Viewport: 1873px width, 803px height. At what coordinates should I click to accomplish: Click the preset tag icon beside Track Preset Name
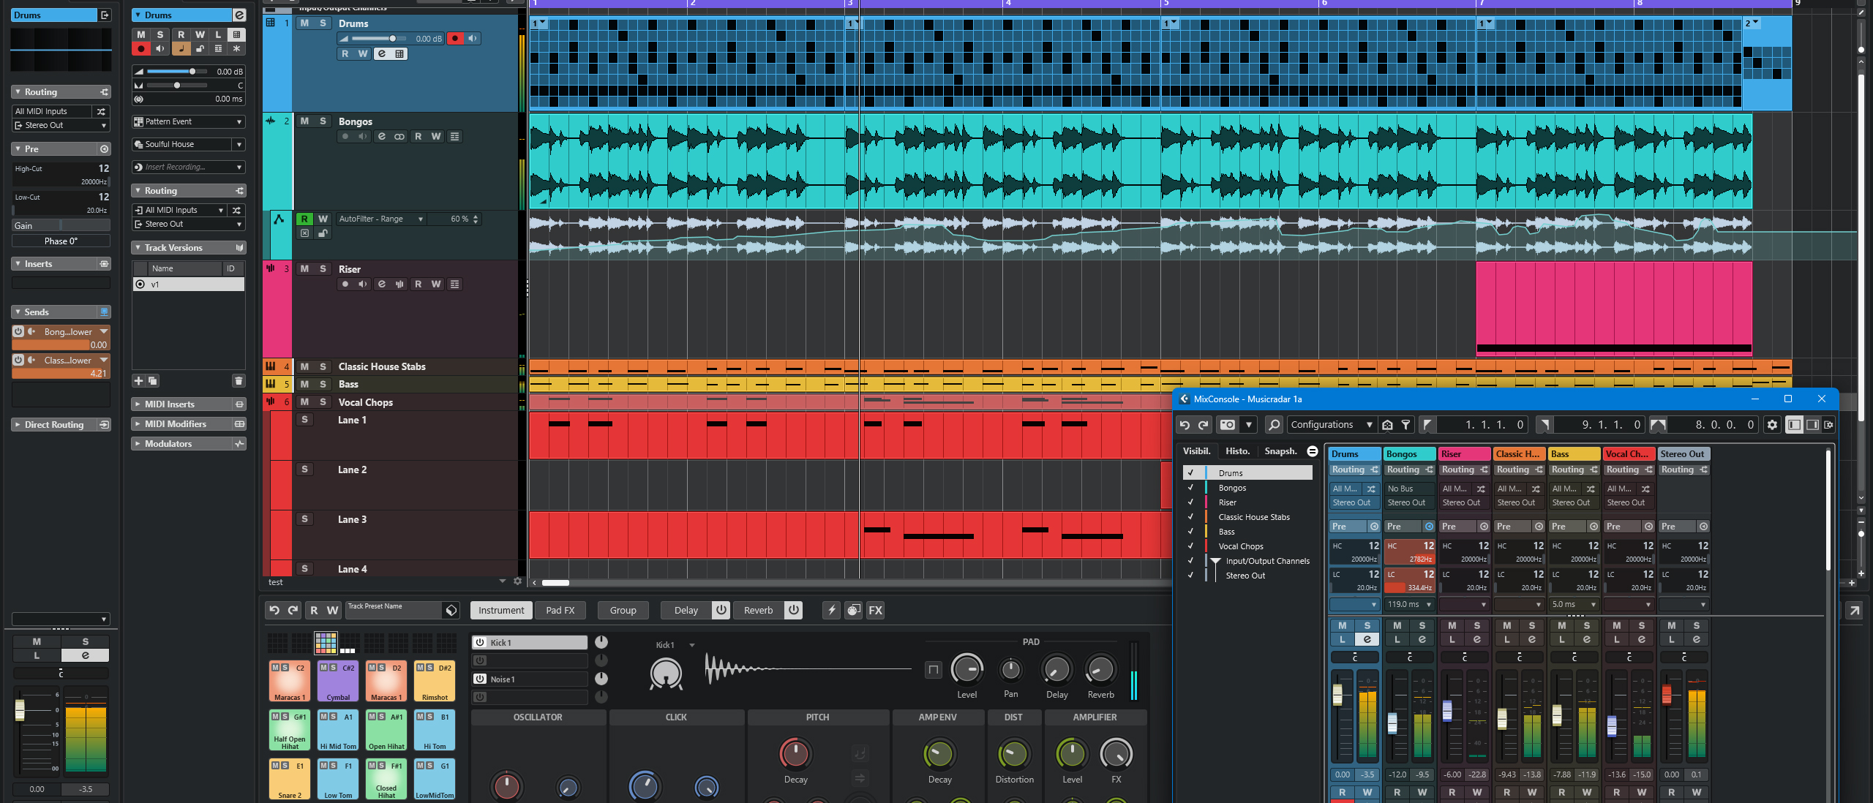(x=451, y=610)
